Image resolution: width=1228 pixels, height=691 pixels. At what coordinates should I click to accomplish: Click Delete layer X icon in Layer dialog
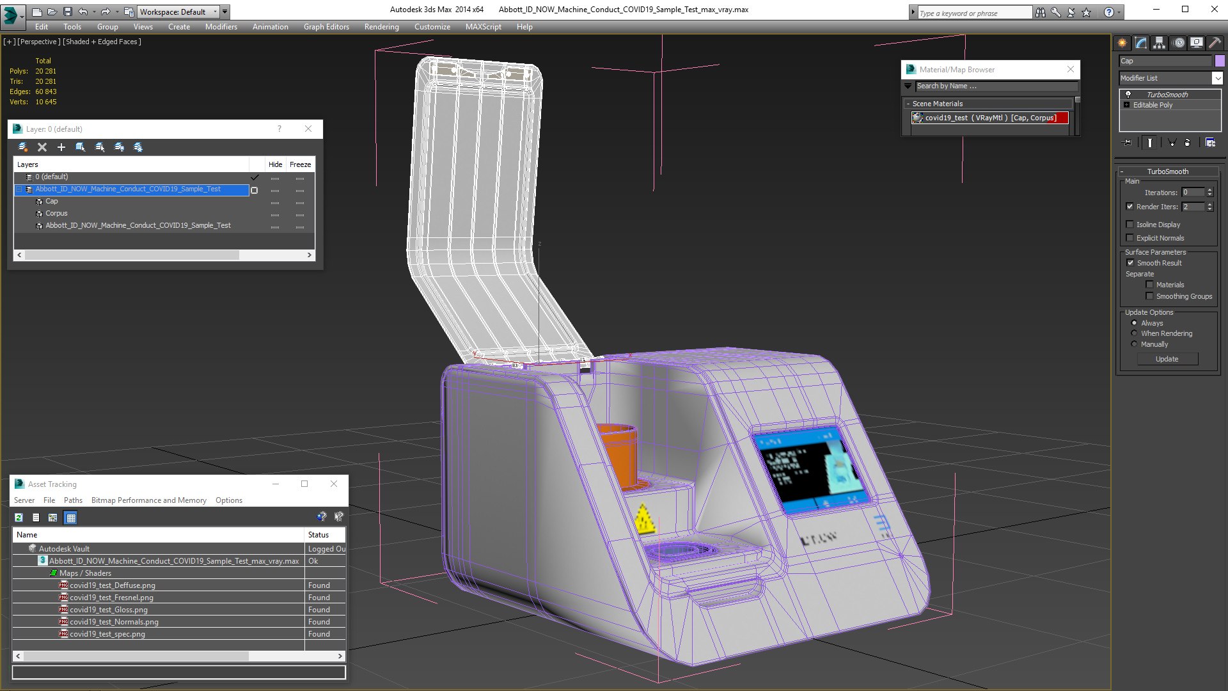(x=42, y=147)
